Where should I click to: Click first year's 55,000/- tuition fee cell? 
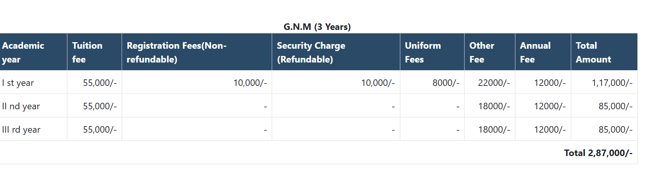pyautogui.click(x=100, y=83)
